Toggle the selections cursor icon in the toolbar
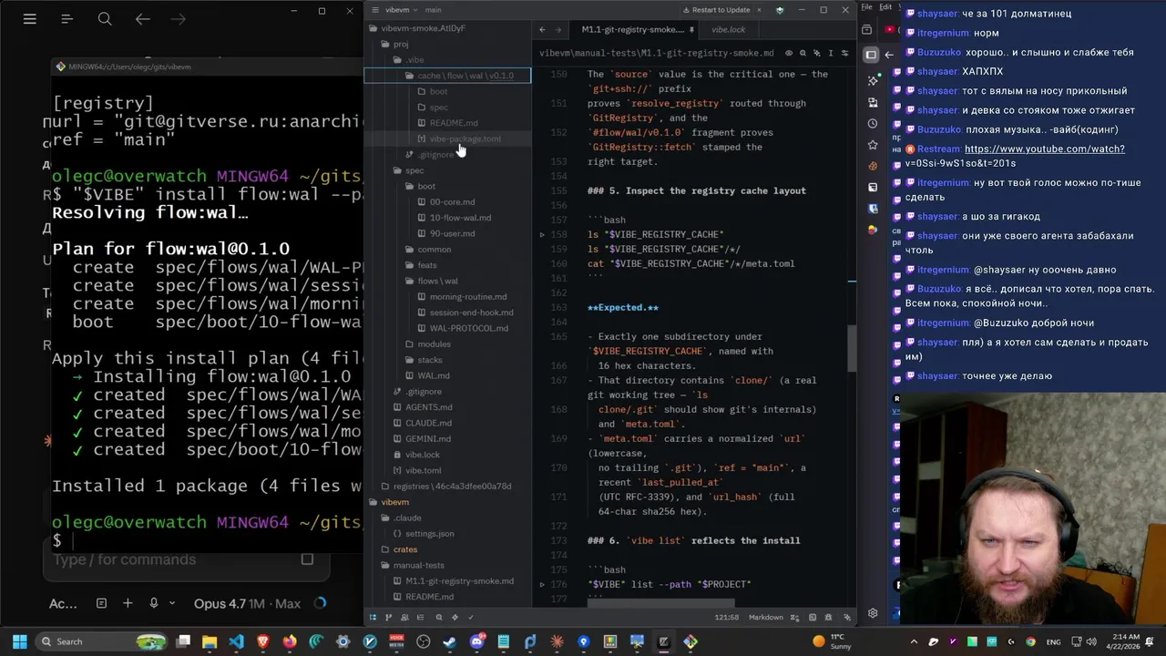1166x656 pixels. (x=831, y=53)
